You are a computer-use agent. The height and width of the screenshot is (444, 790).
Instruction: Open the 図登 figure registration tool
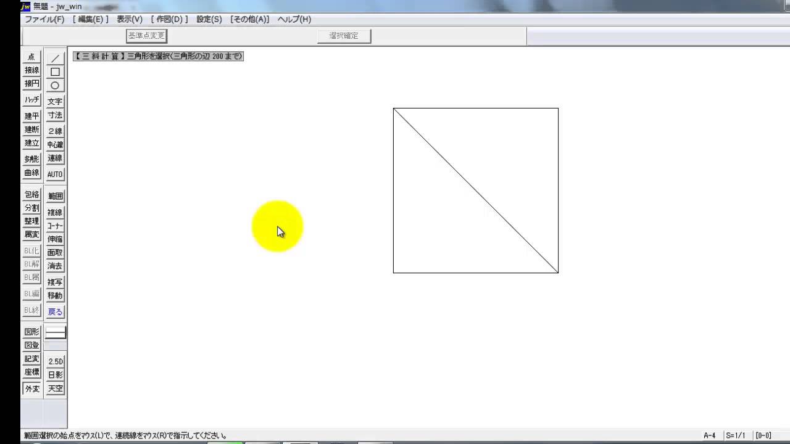(31, 345)
